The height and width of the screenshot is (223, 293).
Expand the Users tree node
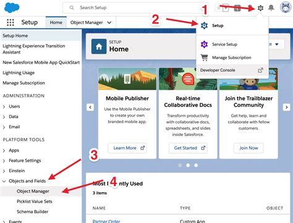[4, 107]
